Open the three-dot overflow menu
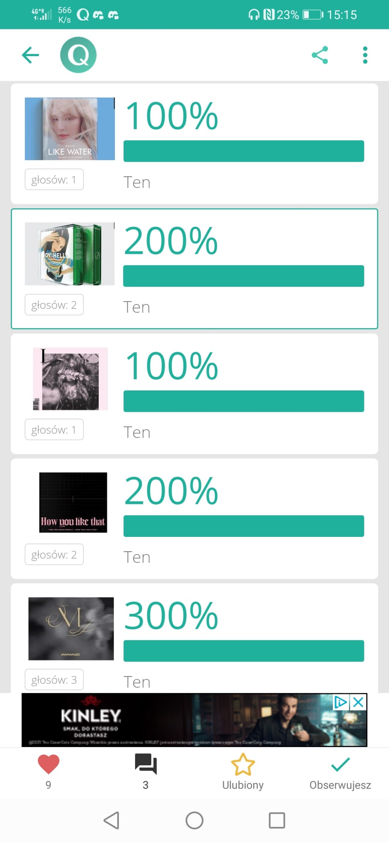Image resolution: width=389 pixels, height=842 pixels. [365, 55]
